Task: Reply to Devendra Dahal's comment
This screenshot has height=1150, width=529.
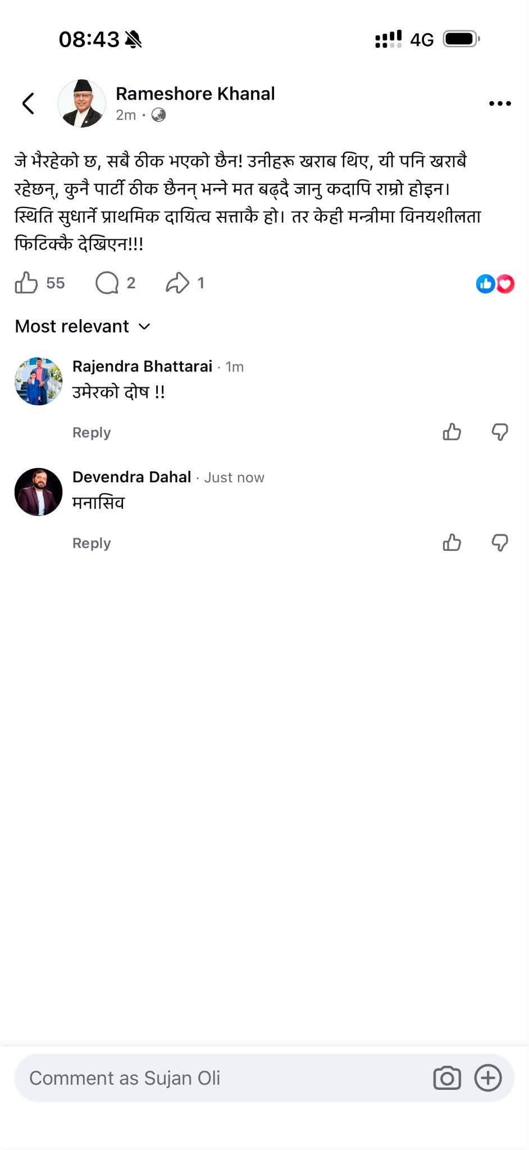Action: pos(92,543)
